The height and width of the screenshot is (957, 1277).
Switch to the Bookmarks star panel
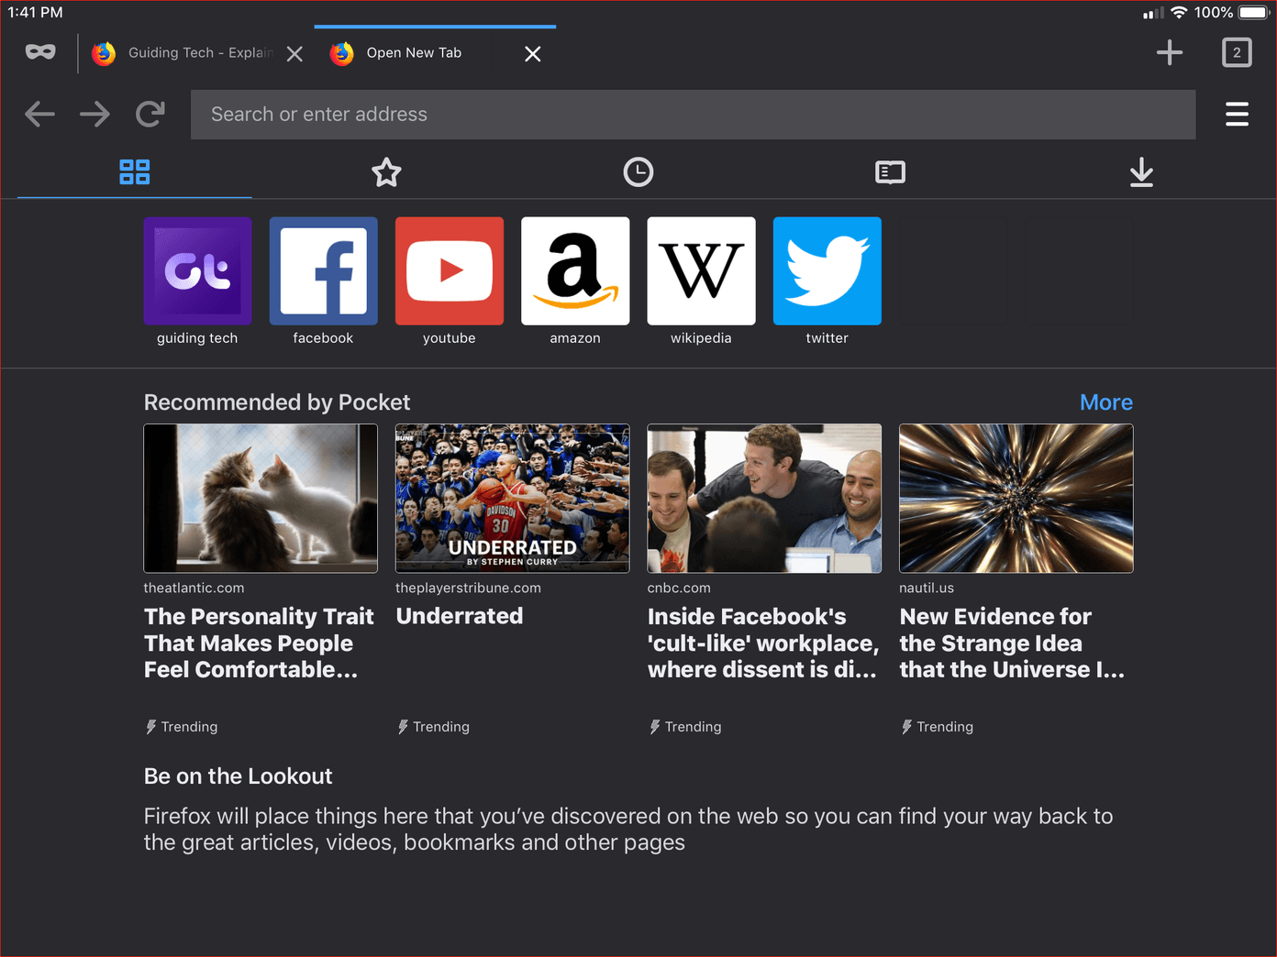pyautogui.click(x=386, y=172)
